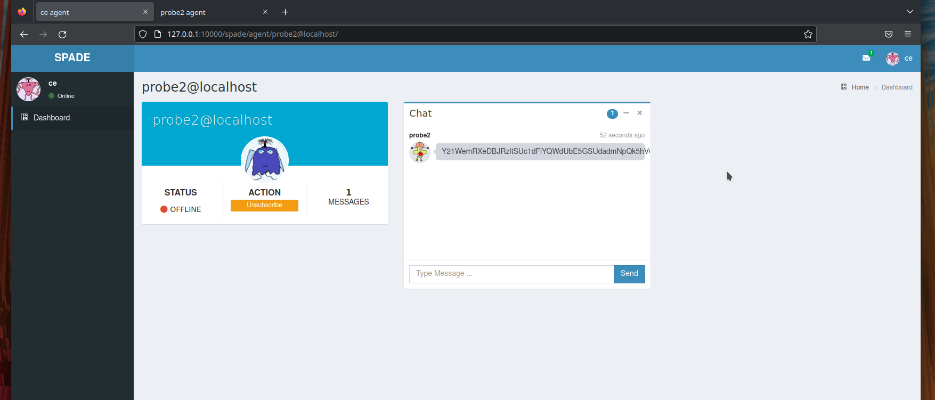Focus the Type Message input field
This screenshot has width=935, height=400.
tap(511, 274)
